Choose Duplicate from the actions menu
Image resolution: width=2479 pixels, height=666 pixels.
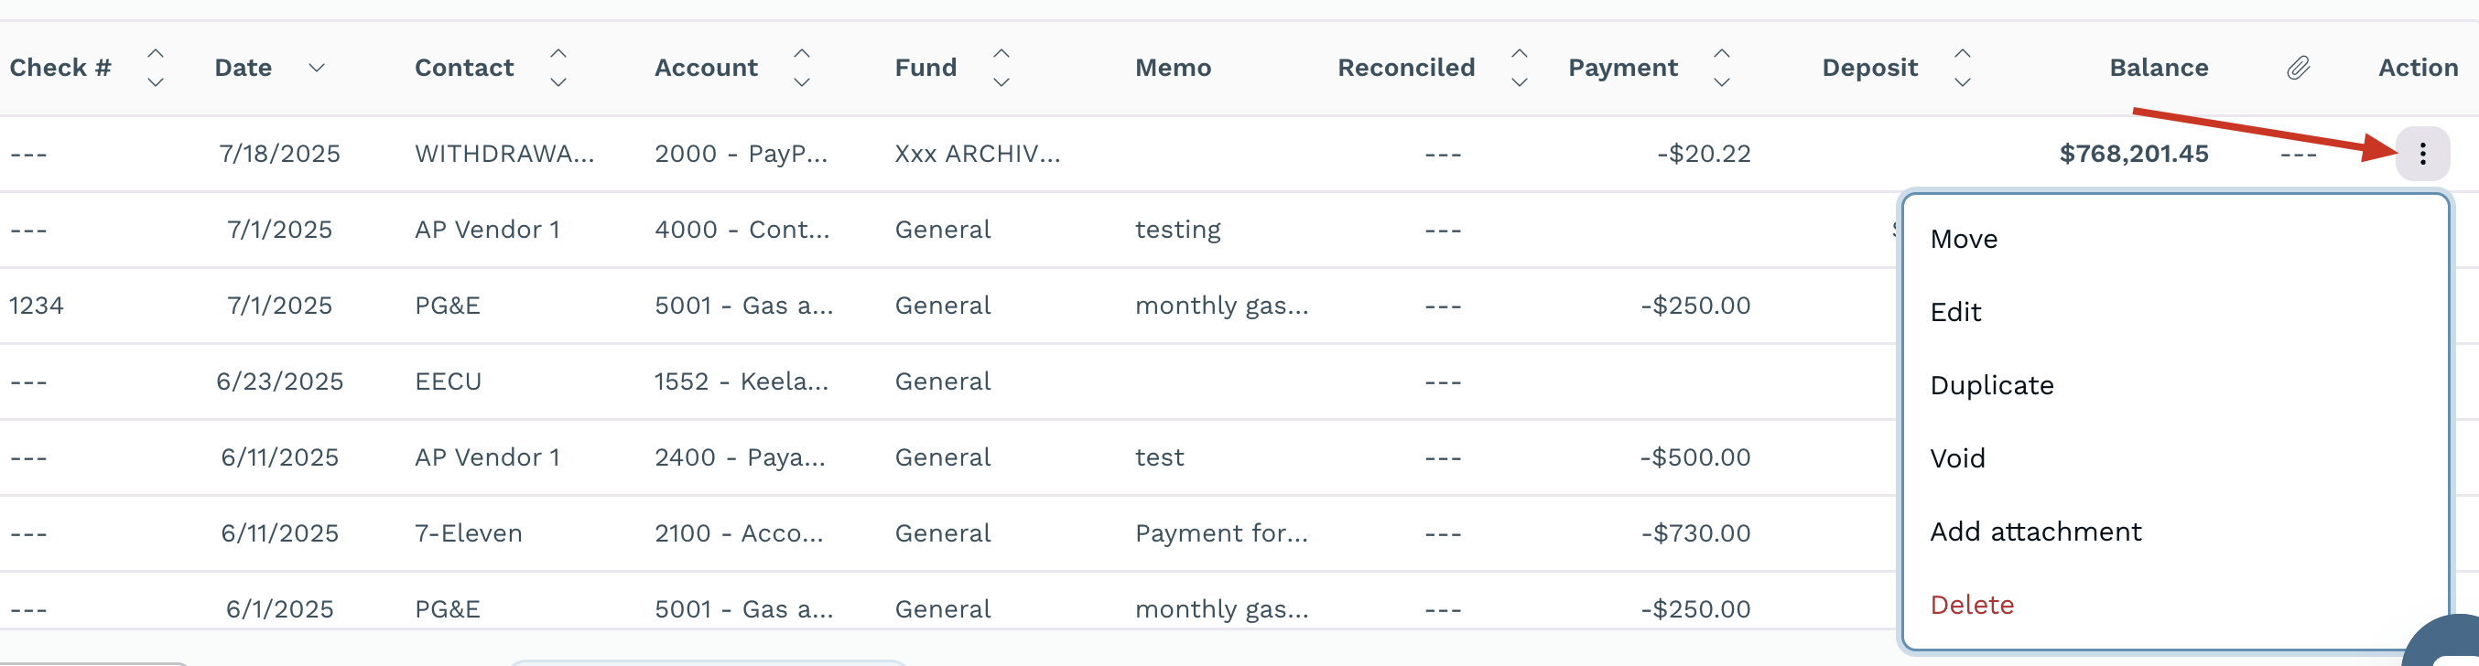[x=1992, y=384]
